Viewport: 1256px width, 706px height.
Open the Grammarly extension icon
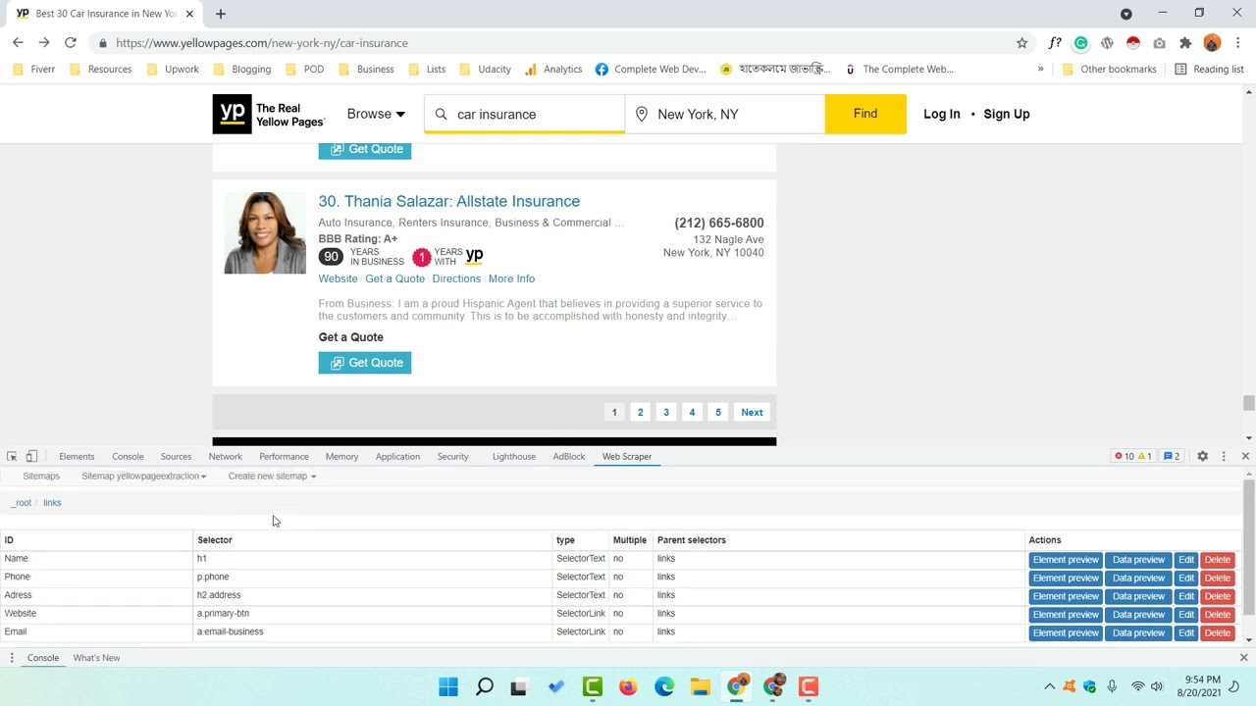point(1080,43)
